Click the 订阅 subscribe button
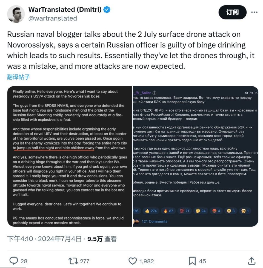This screenshot has height=268, width=263. click(232, 13)
